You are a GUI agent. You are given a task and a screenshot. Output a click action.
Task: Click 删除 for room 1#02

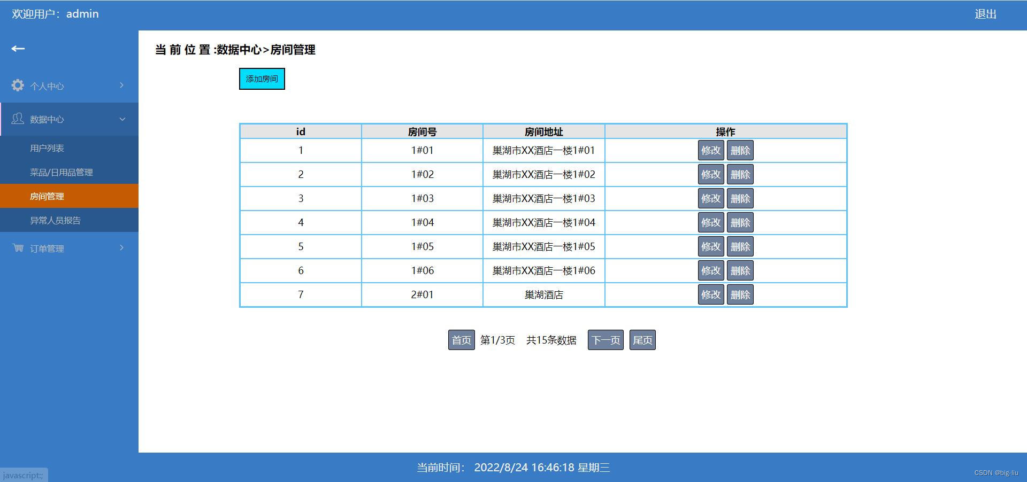point(740,174)
